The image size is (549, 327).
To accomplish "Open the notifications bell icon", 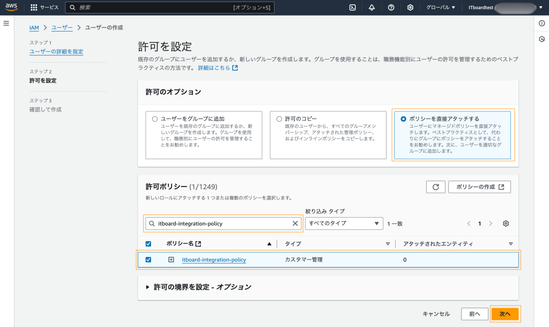I will tap(372, 8).
